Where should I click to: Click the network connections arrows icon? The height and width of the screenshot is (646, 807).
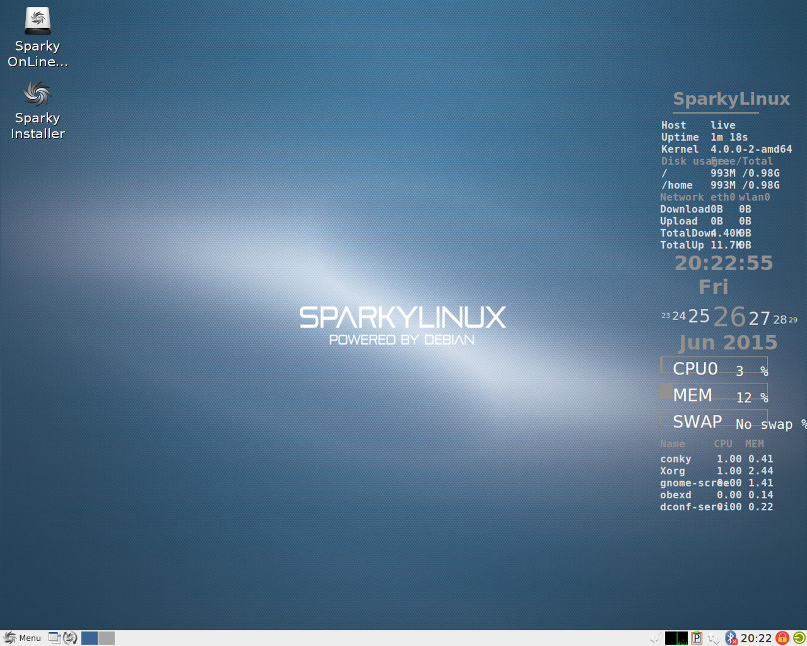(x=714, y=638)
